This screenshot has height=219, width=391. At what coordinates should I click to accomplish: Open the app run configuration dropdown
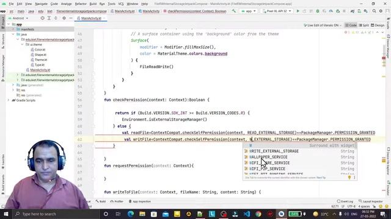coord(249,11)
